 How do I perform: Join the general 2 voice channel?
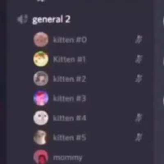click(51, 20)
